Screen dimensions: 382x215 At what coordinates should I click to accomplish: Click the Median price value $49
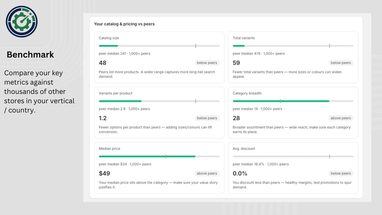click(x=104, y=173)
